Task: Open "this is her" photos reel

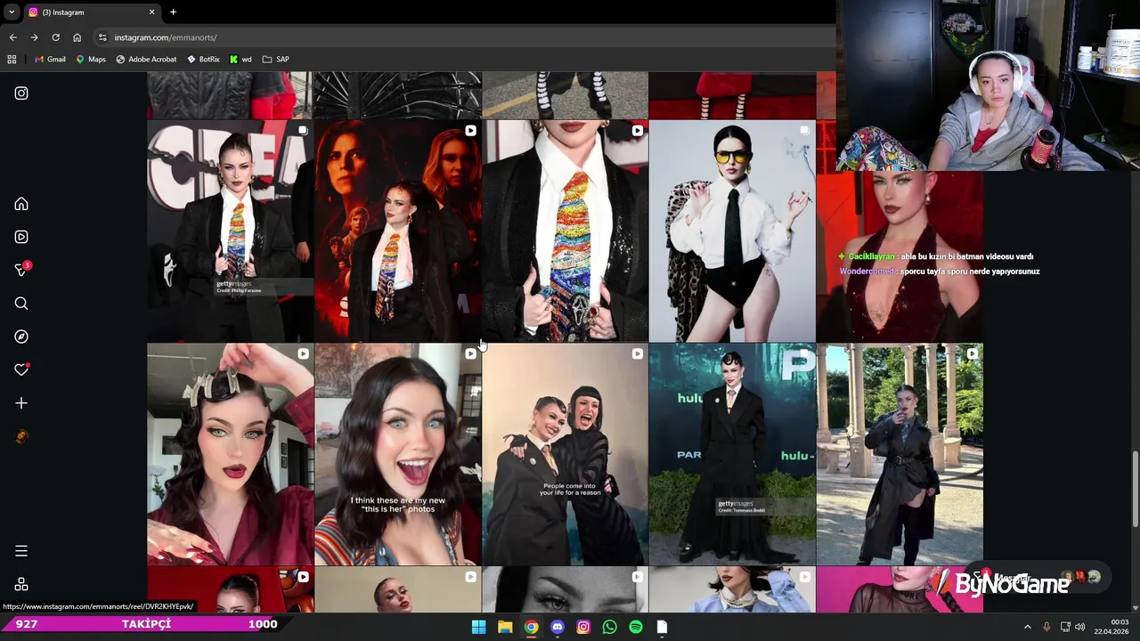Action: click(397, 454)
